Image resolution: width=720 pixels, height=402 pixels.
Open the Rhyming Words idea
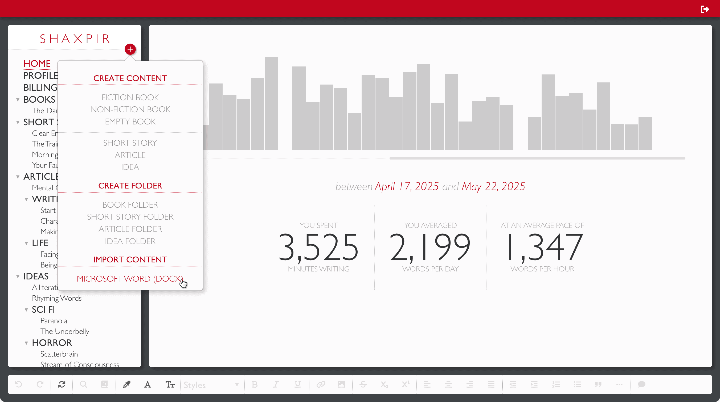pos(57,298)
